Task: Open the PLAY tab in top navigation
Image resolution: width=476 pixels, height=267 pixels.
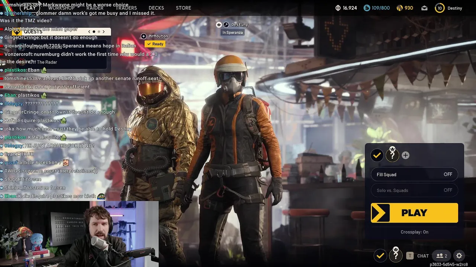Action: point(30,7)
